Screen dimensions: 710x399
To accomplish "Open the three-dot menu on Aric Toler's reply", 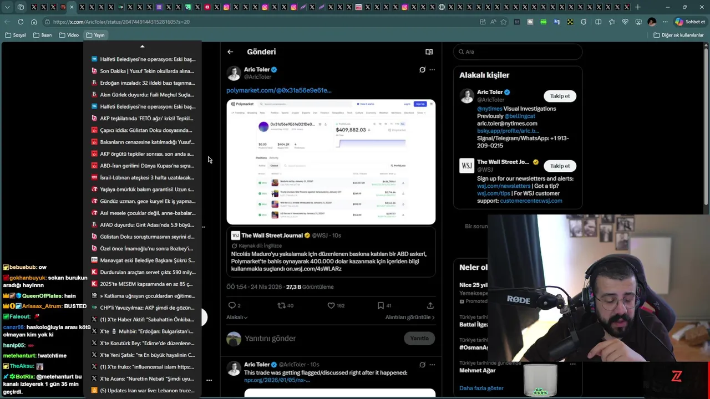I will coord(432,365).
